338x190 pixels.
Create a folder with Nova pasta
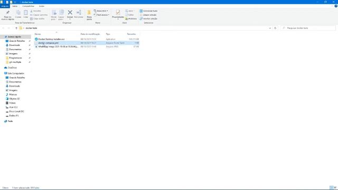point(89,15)
